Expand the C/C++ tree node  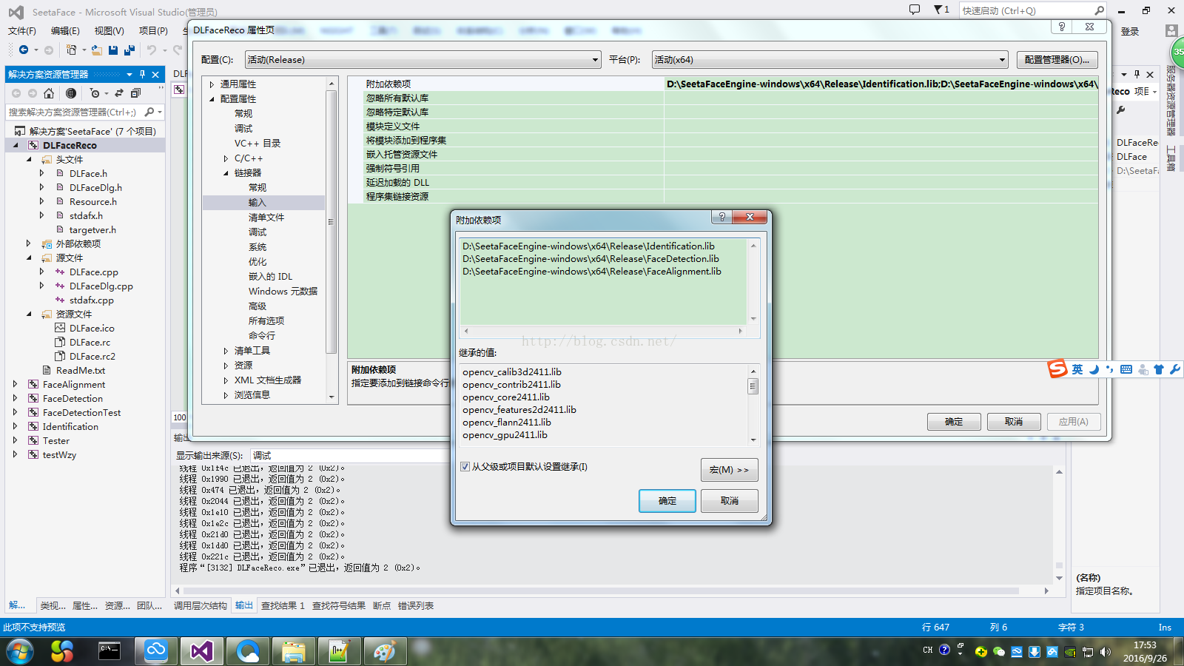point(226,158)
